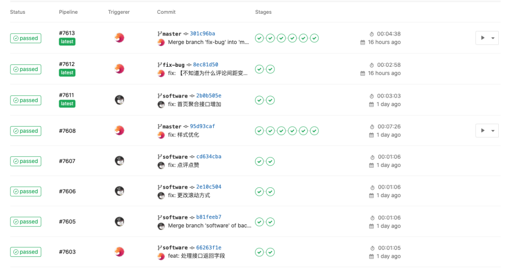Open pipeline #7613 link
The image size is (512, 273).
coord(67,33)
